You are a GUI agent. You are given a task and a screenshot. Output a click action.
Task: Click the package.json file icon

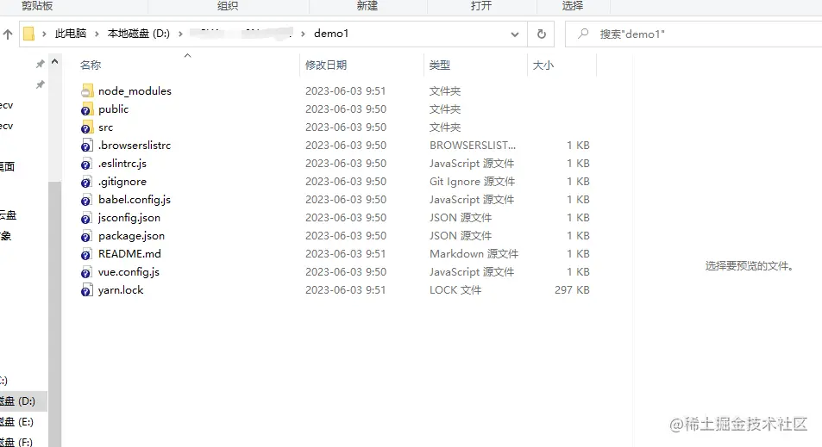pos(87,235)
